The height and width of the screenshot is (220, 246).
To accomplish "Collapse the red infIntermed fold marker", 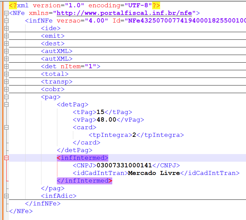I will (6, 158).
